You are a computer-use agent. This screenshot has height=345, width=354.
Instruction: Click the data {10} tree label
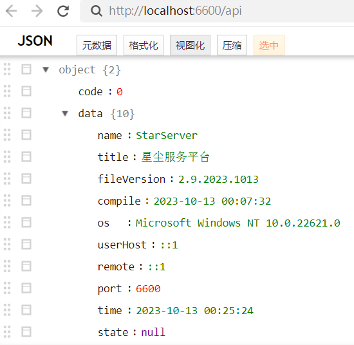(106, 113)
